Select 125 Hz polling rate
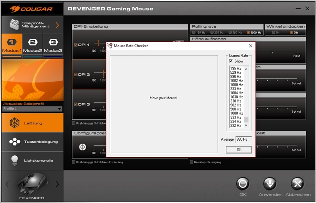This screenshot has width=316, height=203. click(194, 32)
